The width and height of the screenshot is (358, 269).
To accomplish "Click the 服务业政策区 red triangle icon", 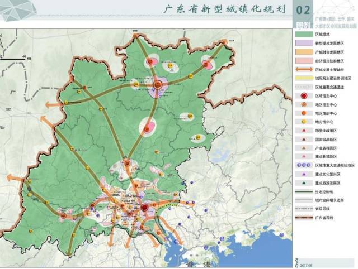I will click(x=304, y=129).
